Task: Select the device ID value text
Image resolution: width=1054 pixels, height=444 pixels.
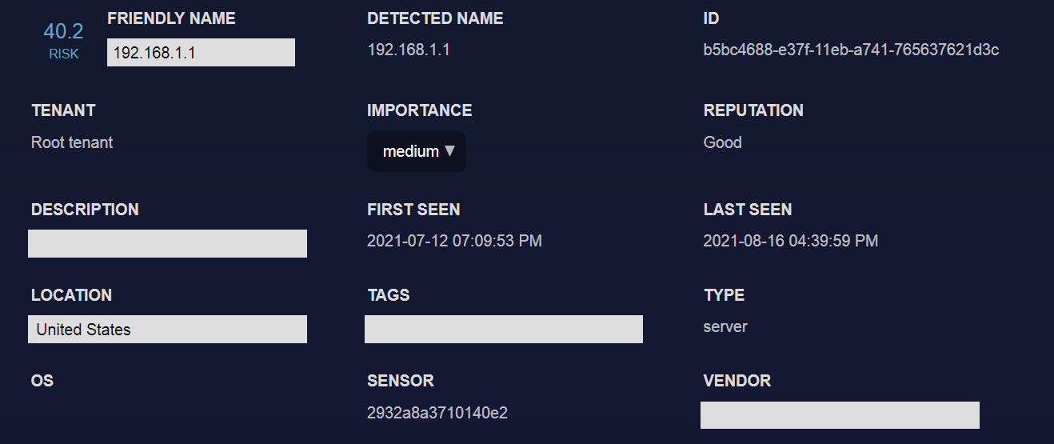Action: pos(851,50)
